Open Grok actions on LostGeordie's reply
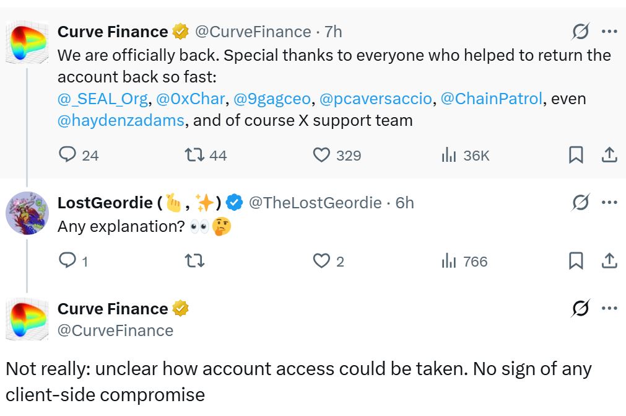The image size is (626, 416). click(581, 201)
